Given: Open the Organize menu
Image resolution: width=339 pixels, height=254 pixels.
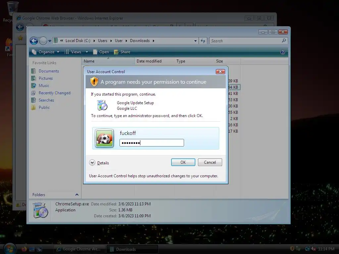Looking at the screenshot, I should pos(46,52).
